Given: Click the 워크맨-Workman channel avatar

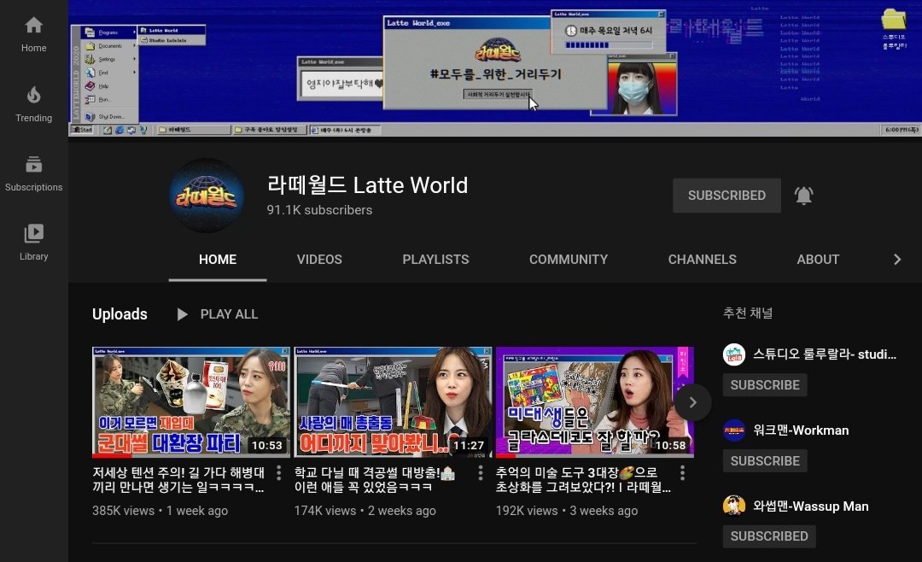Looking at the screenshot, I should [x=734, y=430].
